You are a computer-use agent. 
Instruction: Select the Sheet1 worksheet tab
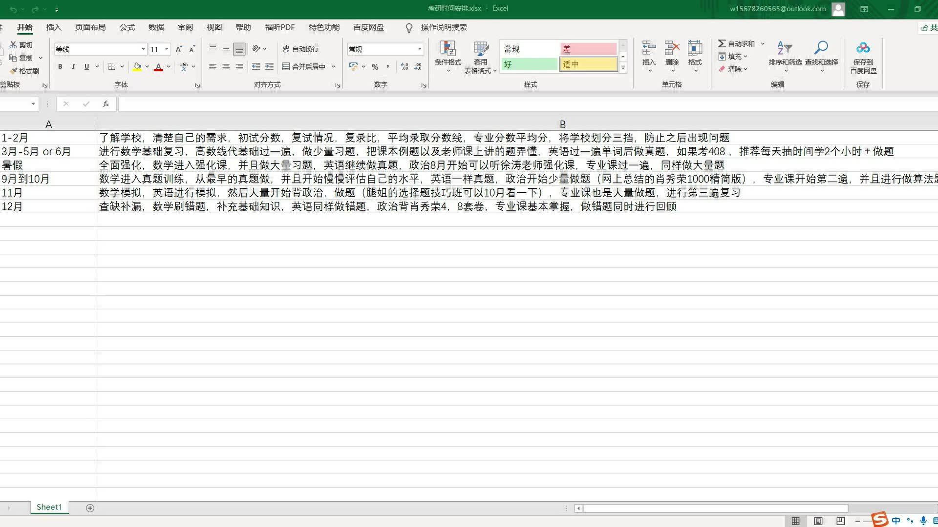49,507
